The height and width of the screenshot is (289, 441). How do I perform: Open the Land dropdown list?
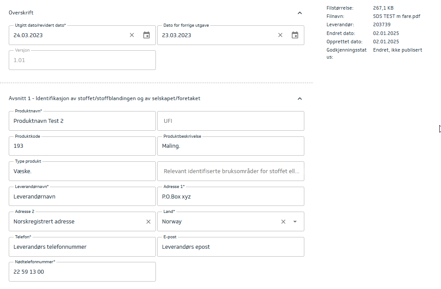(295, 222)
